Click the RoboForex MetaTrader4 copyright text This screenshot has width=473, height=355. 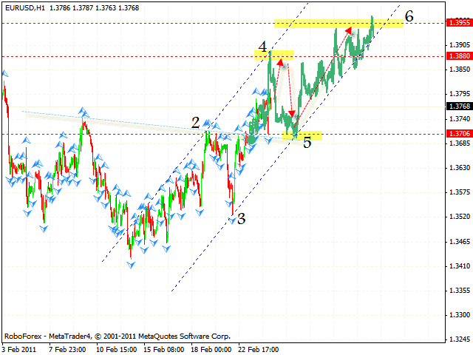click(x=117, y=335)
